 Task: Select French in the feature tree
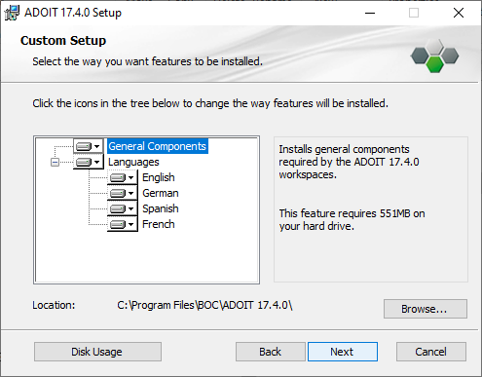coord(159,224)
